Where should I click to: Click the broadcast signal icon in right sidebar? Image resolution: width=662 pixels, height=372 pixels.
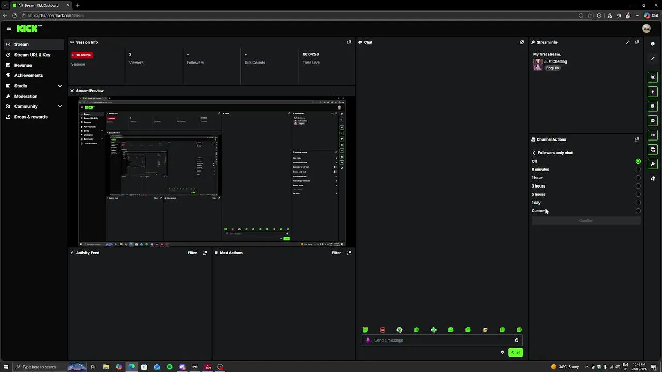[653, 135]
